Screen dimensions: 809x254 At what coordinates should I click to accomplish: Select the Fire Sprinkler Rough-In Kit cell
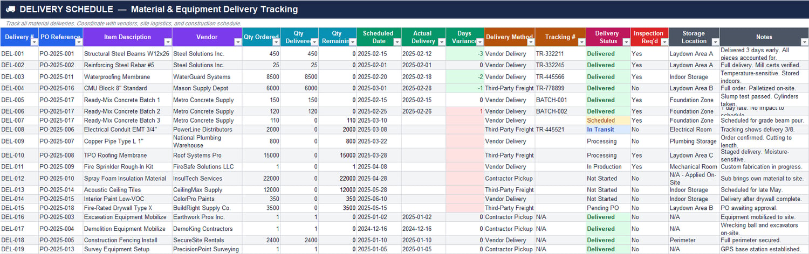pos(127,167)
